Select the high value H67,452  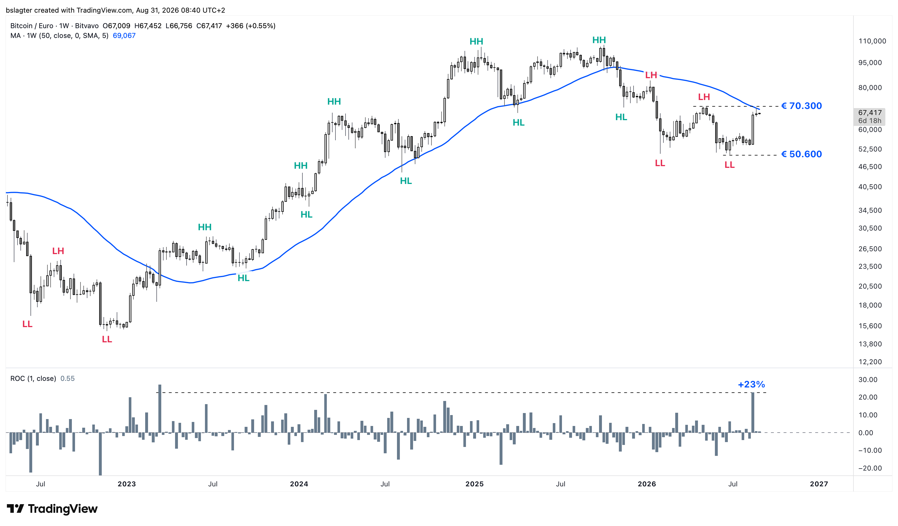pos(148,26)
